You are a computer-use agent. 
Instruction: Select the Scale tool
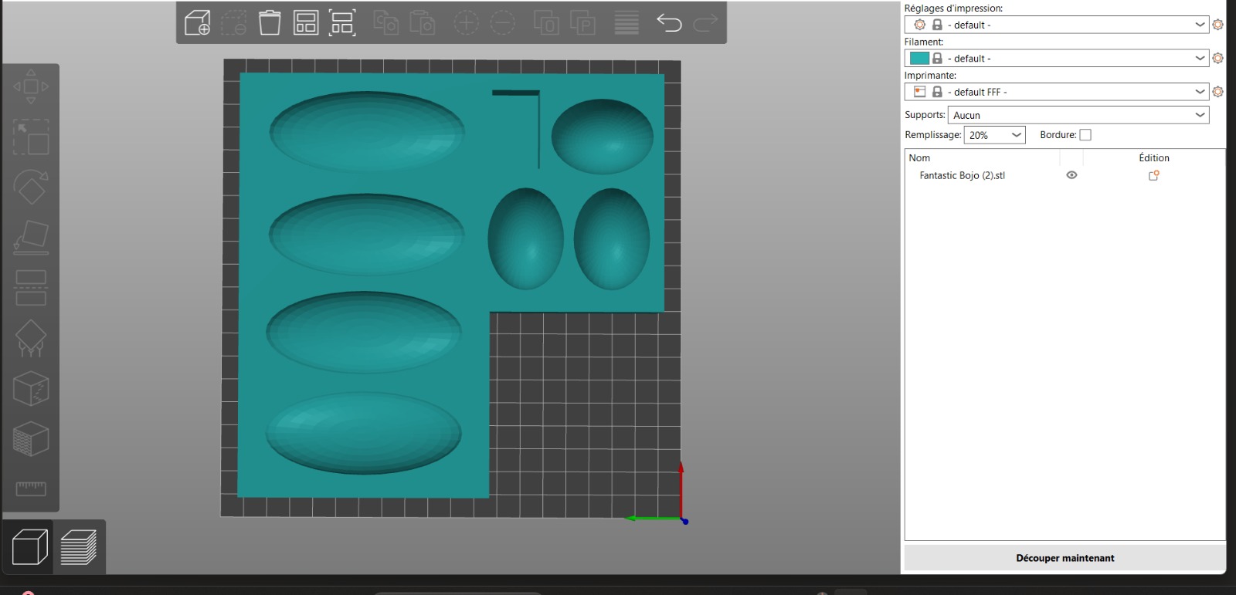click(31, 137)
